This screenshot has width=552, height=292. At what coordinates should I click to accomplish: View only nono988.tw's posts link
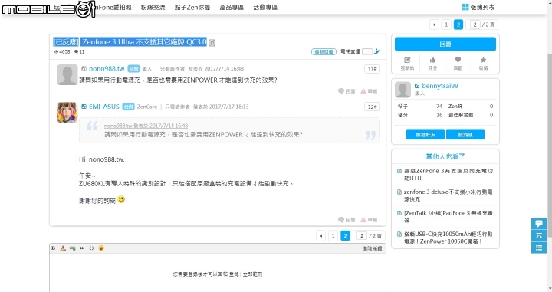(172, 69)
